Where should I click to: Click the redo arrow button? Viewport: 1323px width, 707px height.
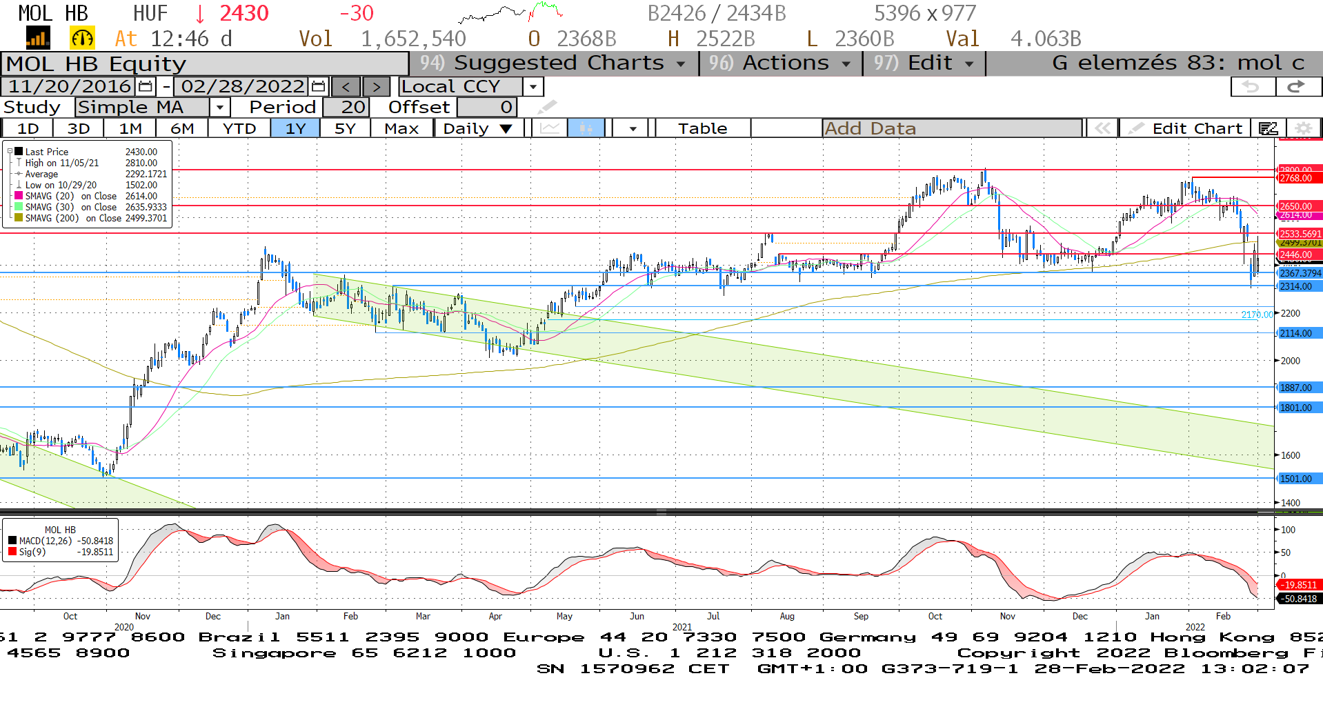coord(1297,86)
